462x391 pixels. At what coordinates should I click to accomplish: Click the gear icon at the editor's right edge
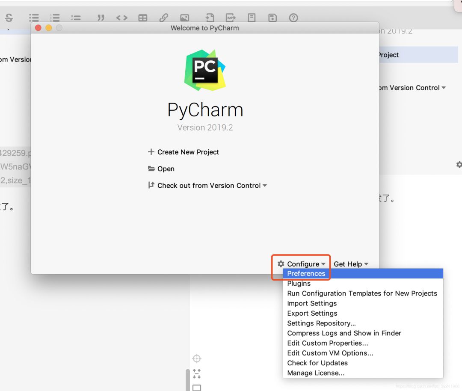pyautogui.click(x=459, y=164)
